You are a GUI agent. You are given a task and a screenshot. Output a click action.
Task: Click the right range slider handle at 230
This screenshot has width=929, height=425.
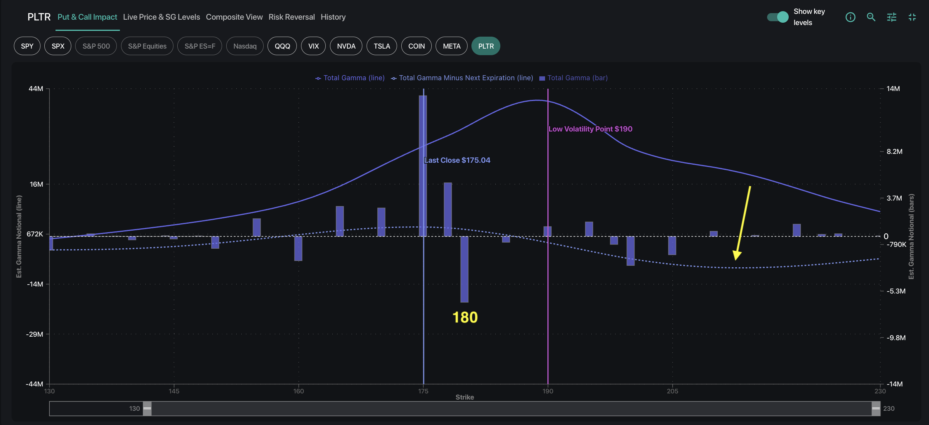coord(876,408)
